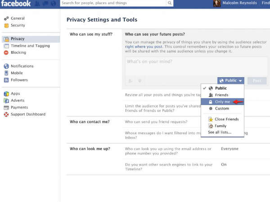Click the Support Dashboard lifebuoy icon
Viewport: 270px width, 202px height.
[6, 114]
